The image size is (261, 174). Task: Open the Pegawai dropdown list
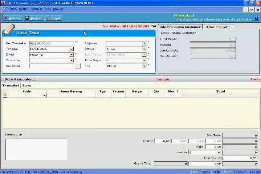pos(144,43)
